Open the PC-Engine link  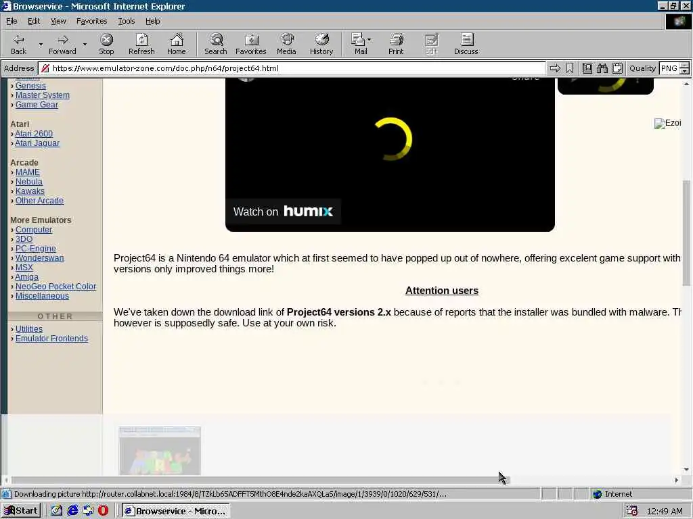(x=35, y=249)
